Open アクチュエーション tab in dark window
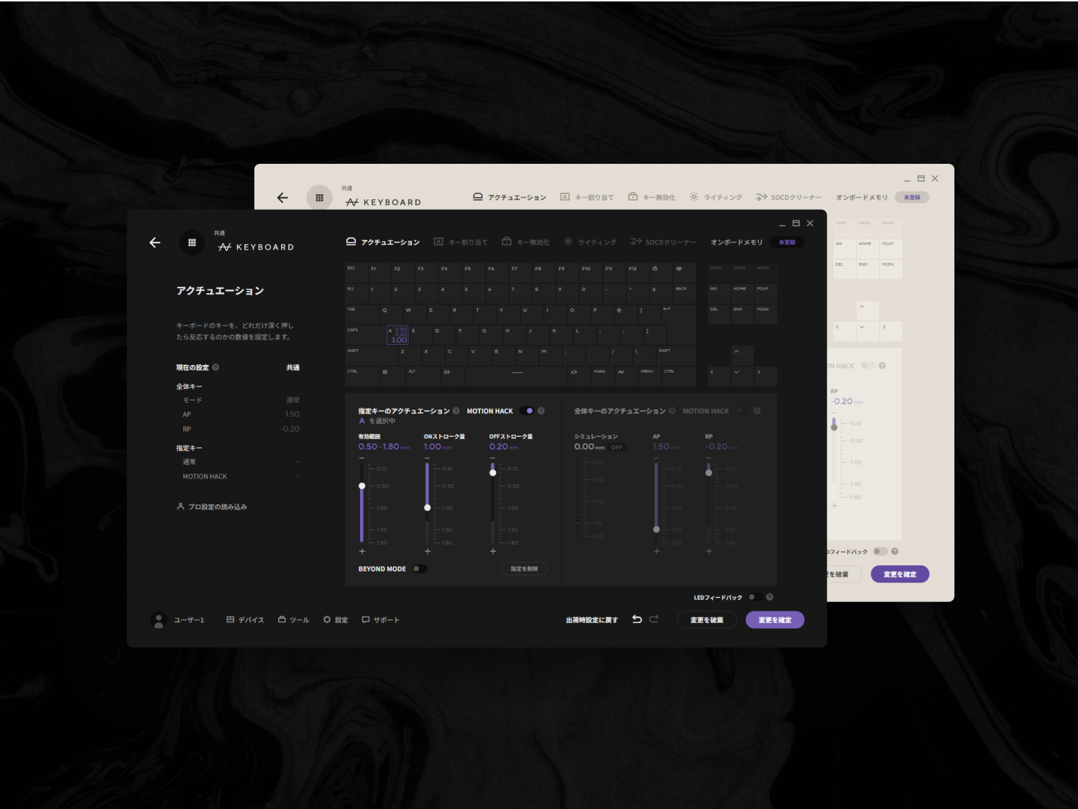Screen dimensions: 1078x809 383,242
